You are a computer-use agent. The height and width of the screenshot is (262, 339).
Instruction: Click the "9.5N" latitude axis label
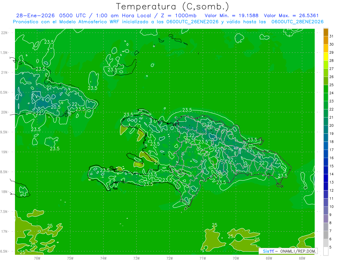coord(4,132)
